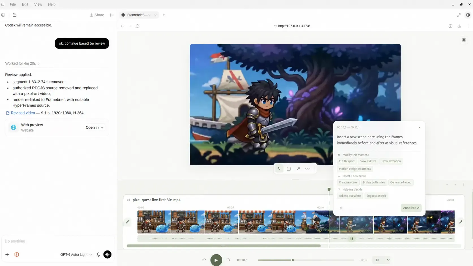
Task: Select the rectangle annotation tool
Action: click(289, 169)
